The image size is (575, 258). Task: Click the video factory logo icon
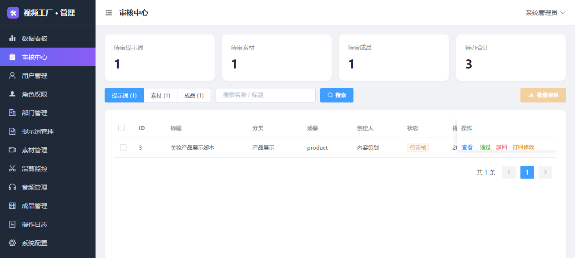pyautogui.click(x=13, y=13)
